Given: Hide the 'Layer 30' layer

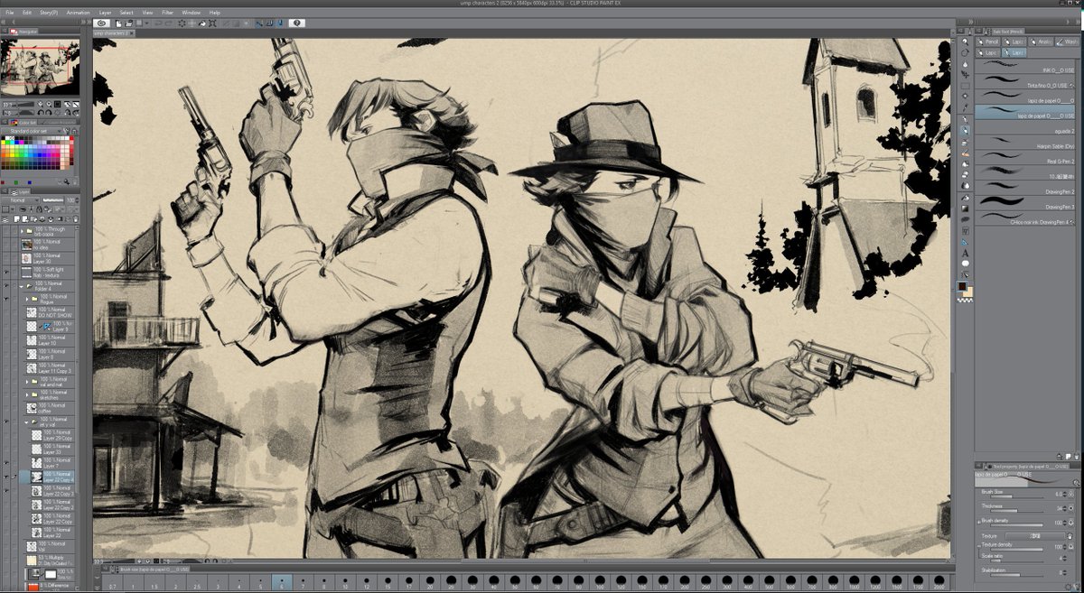Looking at the screenshot, I should pos(7,258).
